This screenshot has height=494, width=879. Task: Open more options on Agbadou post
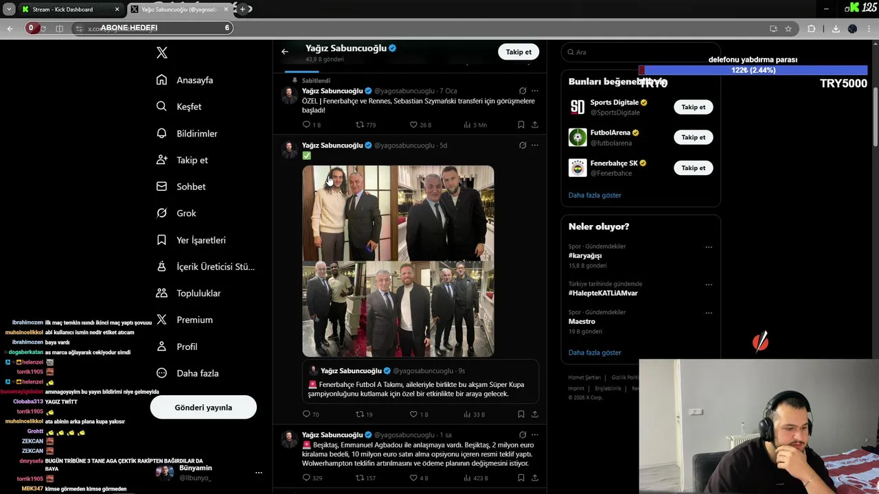pyautogui.click(x=535, y=435)
